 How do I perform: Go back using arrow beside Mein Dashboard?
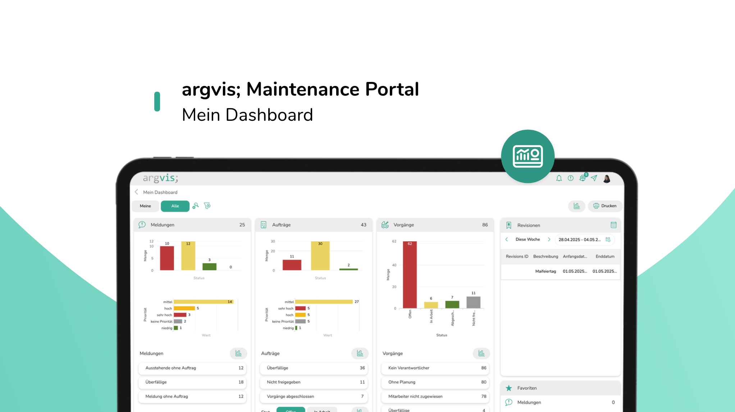(x=137, y=192)
